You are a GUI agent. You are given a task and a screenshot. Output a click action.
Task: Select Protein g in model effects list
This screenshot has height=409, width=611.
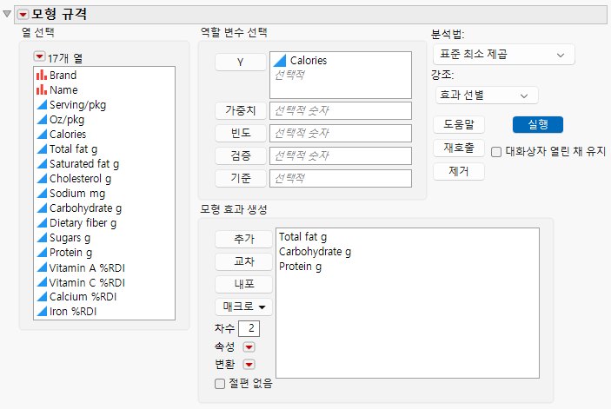click(300, 267)
